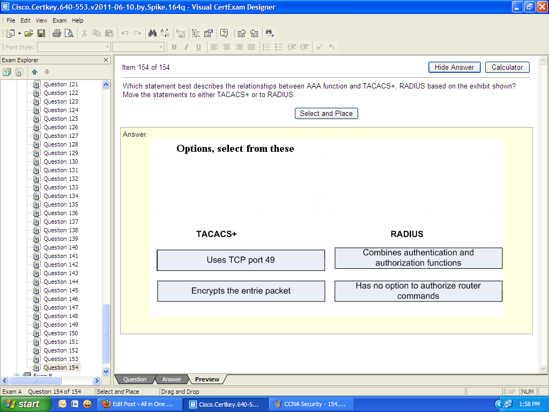This screenshot has width=549, height=412.
Task: Toggle Underline formatting
Action: click(x=198, y=47)
